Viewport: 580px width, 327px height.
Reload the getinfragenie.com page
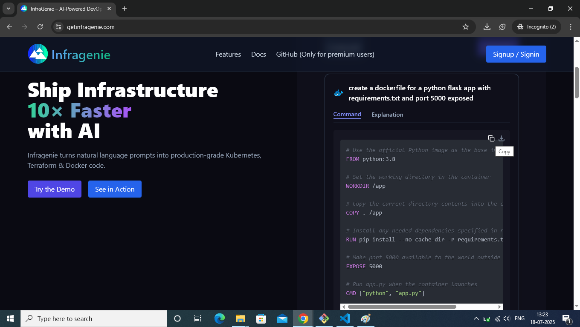pyautogui.click(x=40, y=27)
